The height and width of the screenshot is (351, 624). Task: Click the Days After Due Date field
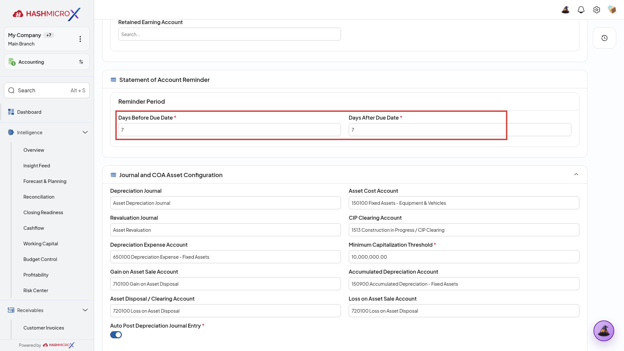point(460,130)
